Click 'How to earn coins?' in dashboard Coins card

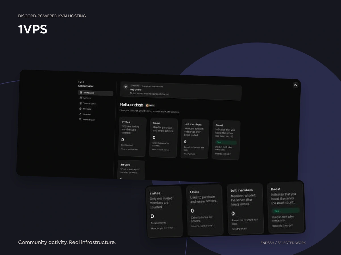click(161, 150)
